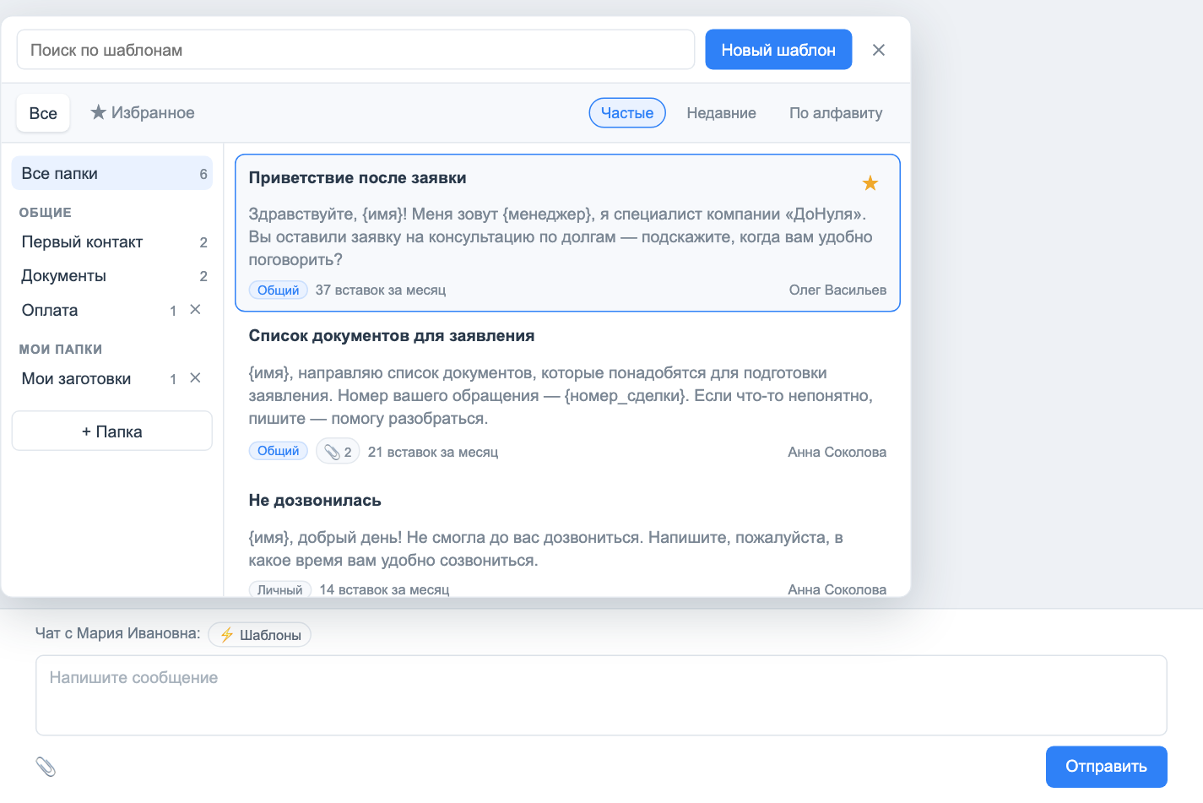Sort templates by Частые
The image size is (1203, 803).
[627, 113]
